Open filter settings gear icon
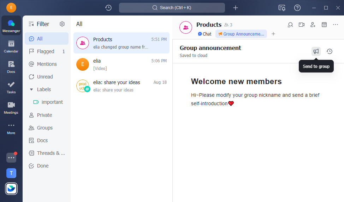Viewport: 344px width, 202px height. (62, 24)
